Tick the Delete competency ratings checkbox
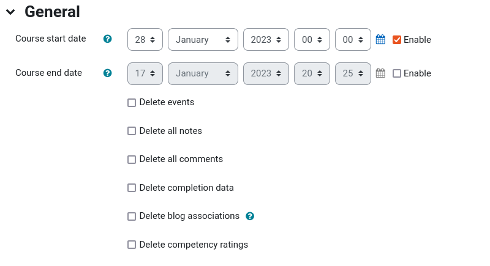Image resolution: width=490 pixels, height=266 pixels. point(132,245)
